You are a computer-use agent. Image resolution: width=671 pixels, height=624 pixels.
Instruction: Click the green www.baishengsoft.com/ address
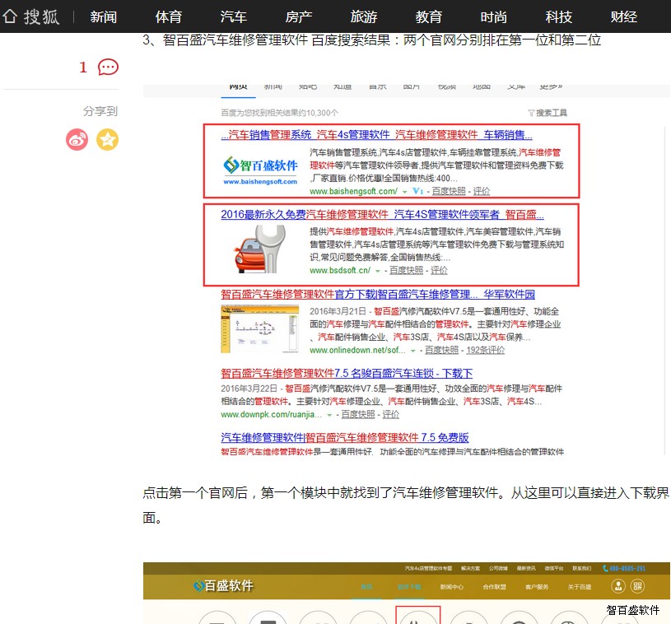(x=353, y=191)
